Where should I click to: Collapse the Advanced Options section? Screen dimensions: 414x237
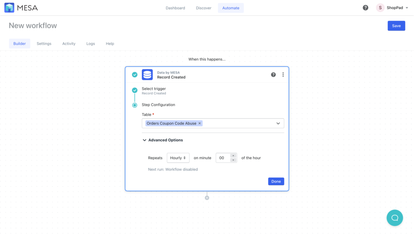click(x=144, y=140)
